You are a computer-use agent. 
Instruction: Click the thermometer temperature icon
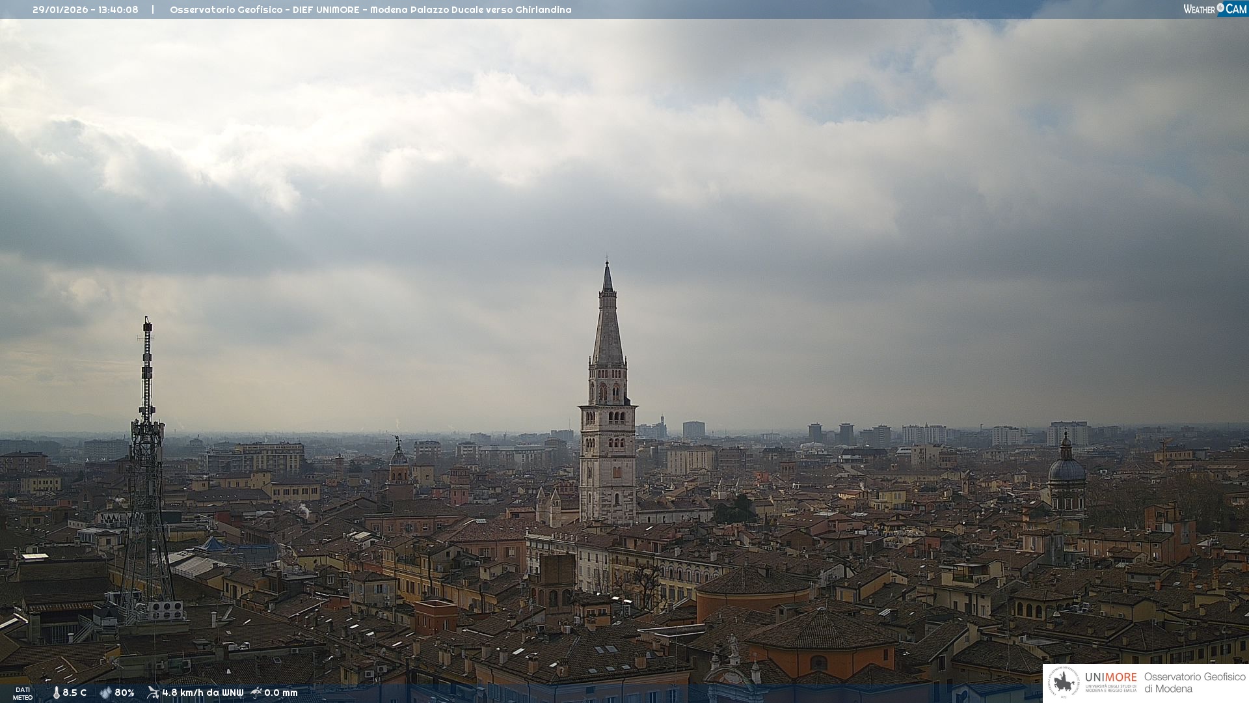(x=56, y=693)
